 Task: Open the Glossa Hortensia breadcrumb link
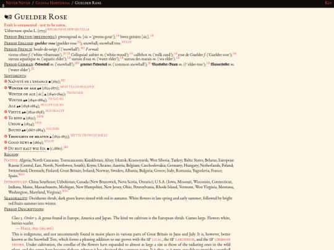[53, 3]
